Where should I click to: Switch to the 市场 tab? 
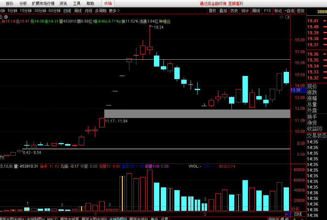tap(108, 3)
